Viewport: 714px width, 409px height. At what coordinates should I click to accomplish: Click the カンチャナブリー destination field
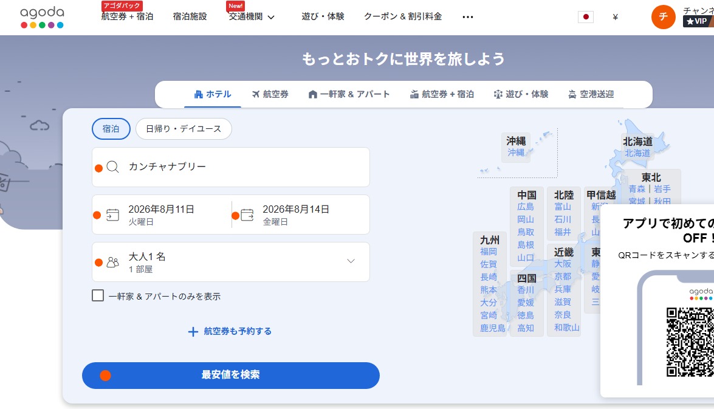tap(231, 167)
